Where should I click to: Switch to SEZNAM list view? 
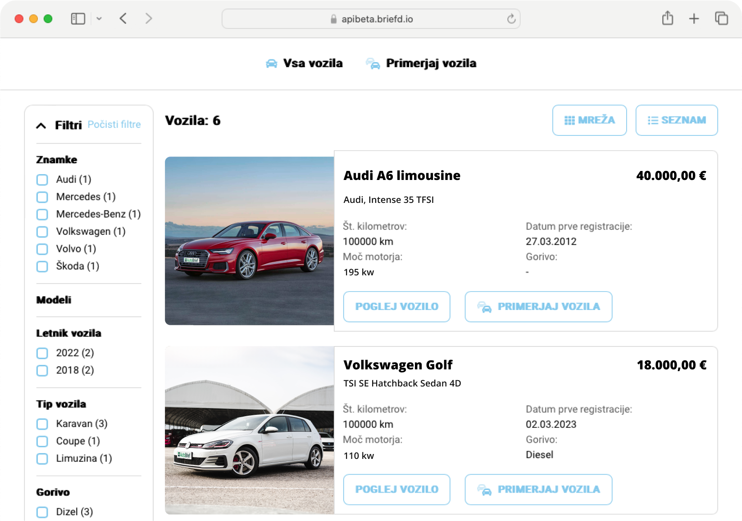point(676,120)
